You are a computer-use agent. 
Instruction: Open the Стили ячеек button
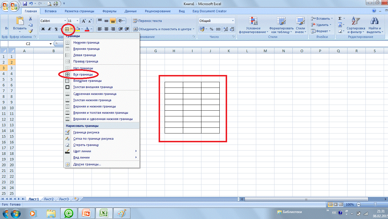tap(300, 25)
